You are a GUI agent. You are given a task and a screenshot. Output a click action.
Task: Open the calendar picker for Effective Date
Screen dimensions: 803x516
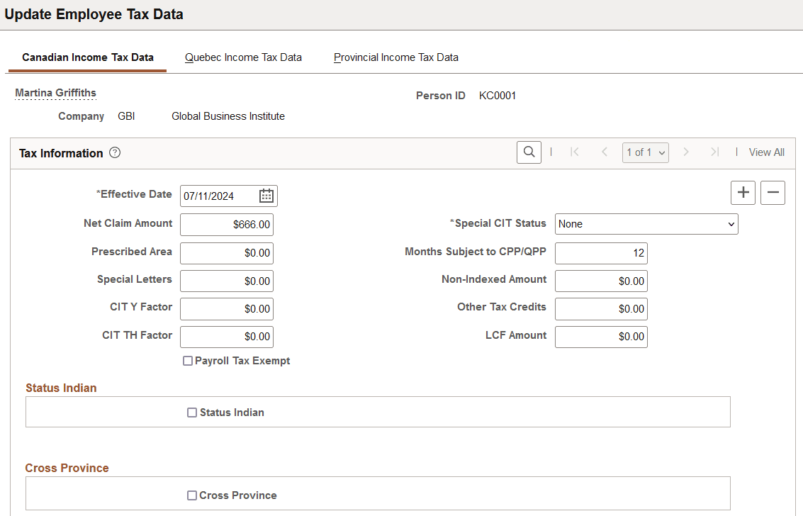(x=266, y=196)
